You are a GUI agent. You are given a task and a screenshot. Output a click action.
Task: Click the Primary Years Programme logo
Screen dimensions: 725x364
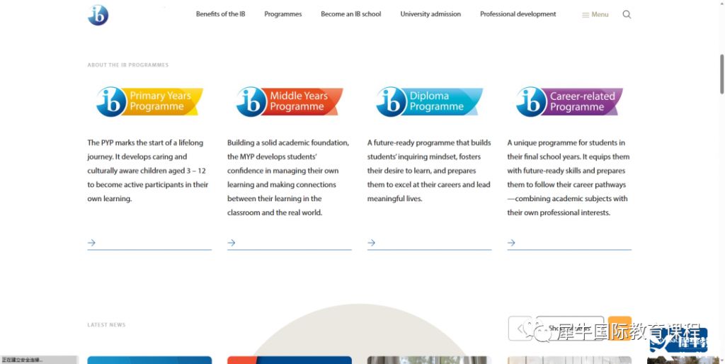tap(149, 101)
